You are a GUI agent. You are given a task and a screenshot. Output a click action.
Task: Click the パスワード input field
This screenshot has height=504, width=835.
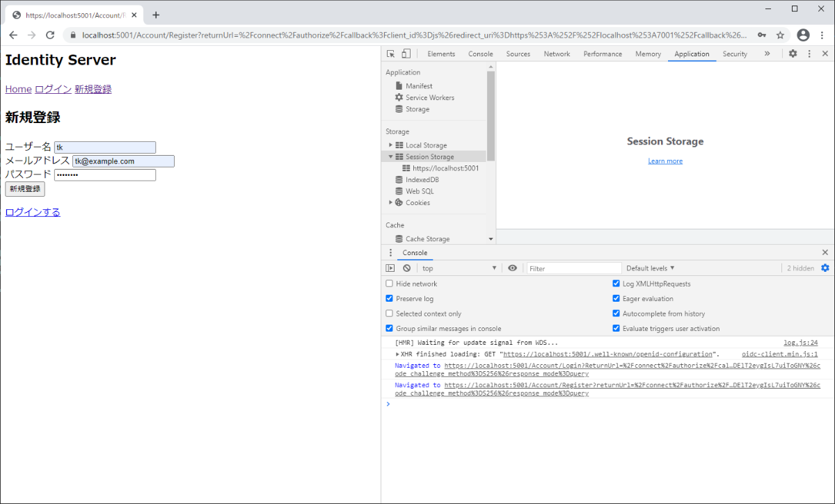pos(105,175)
